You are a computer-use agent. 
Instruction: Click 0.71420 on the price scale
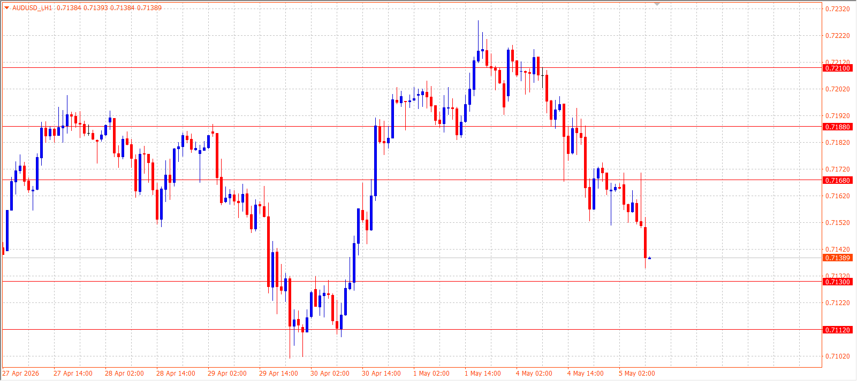pos(837,250)
